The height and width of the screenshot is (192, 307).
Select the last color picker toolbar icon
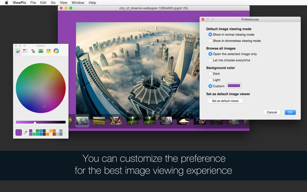(56, 51)
